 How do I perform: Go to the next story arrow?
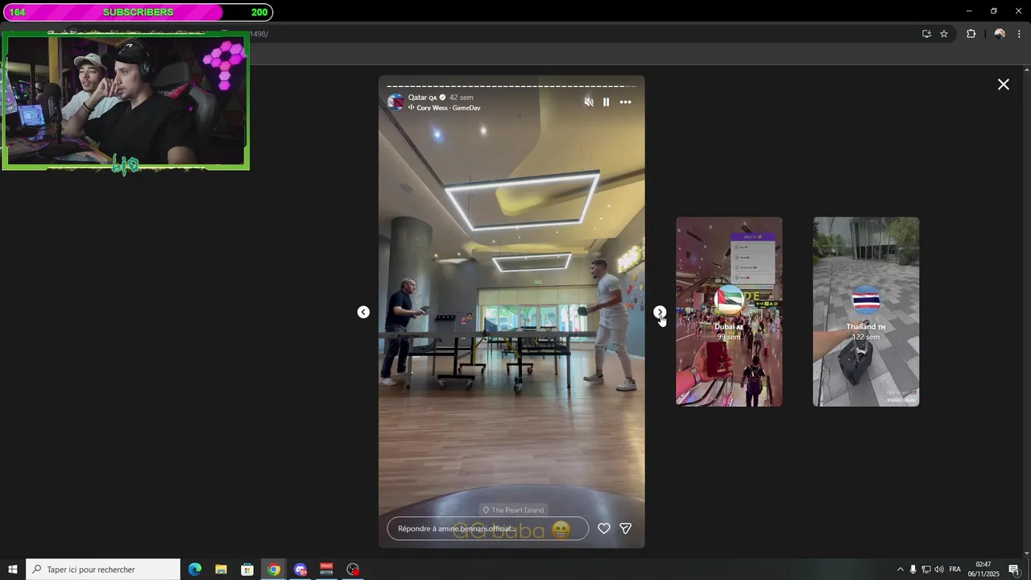(x=660, y=312)
